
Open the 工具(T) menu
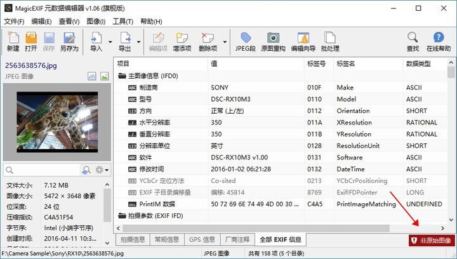tap(123, 22)
